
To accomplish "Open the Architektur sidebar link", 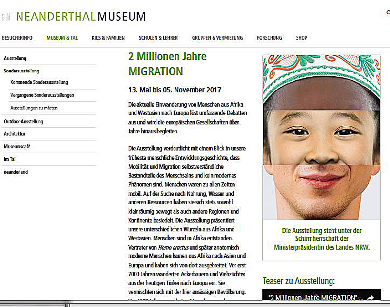I will (15, 134).
